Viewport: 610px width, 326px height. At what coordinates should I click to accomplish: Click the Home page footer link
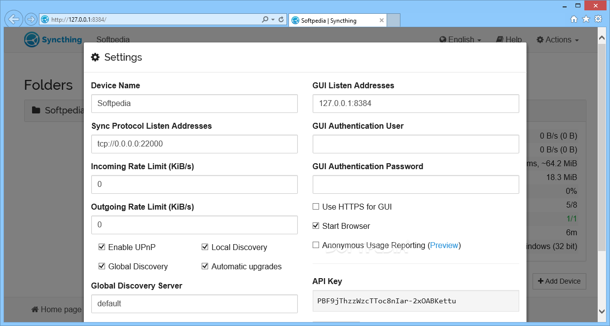click(x=56, y=309)
